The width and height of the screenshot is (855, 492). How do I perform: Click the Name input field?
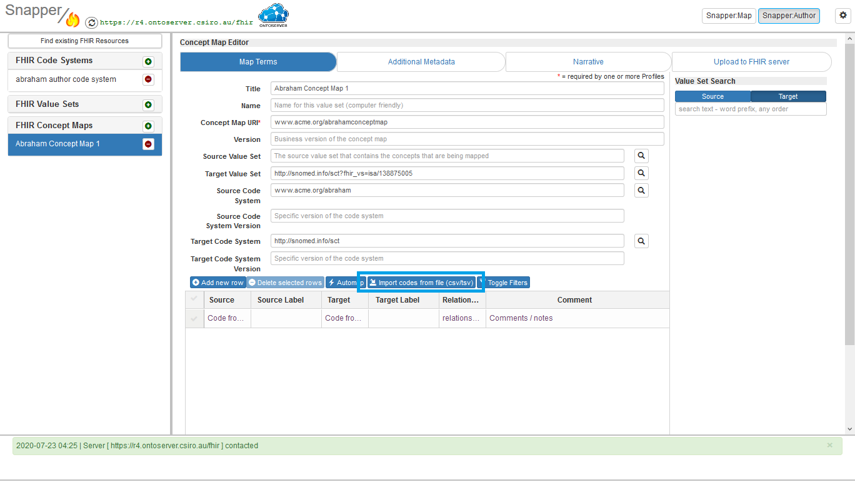coord(467,105)
